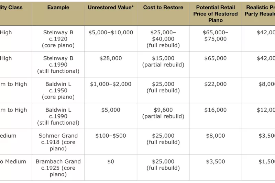Click the Baldwin L c.1950 cell
Screen dimensions: 275x183
coord(58,90)
